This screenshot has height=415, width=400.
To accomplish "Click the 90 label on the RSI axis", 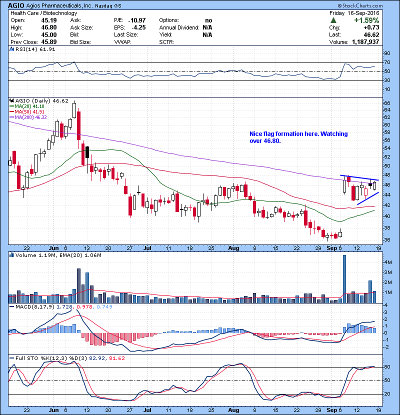I will (387, 53).
